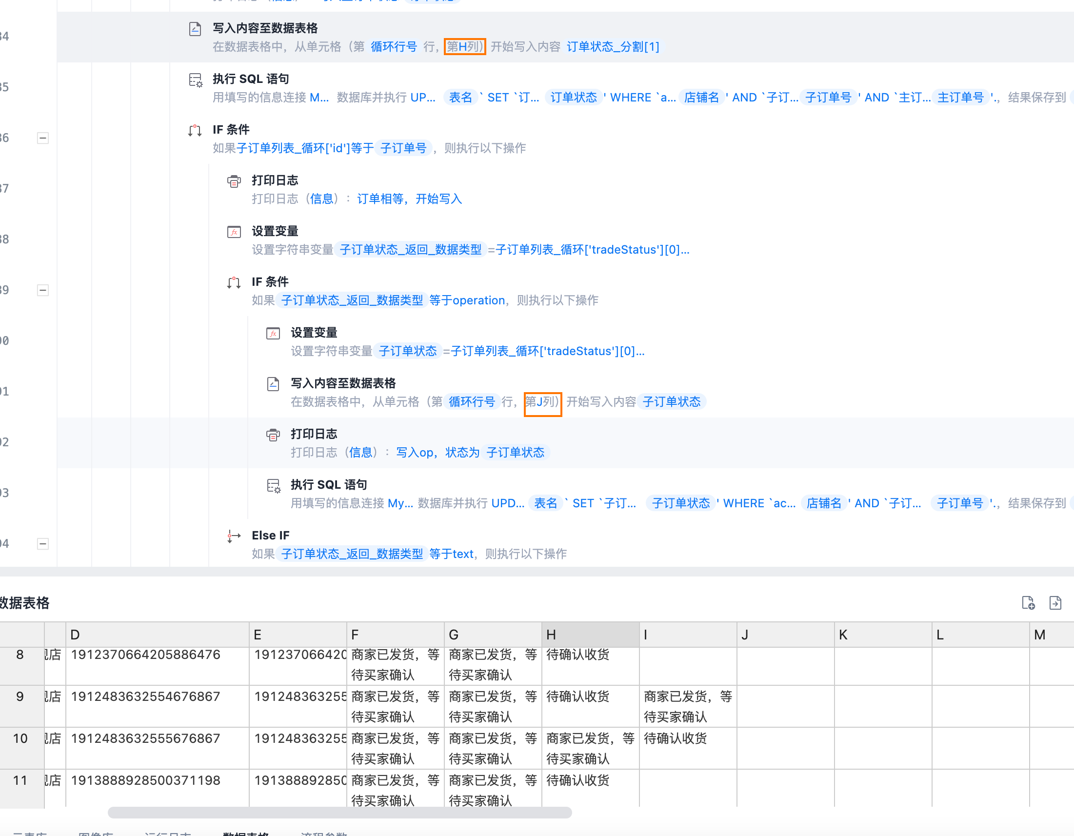Click the first 执行 SQL 语句 step icon
This screenshot has height=836, width=1074.
pos(195,80)
